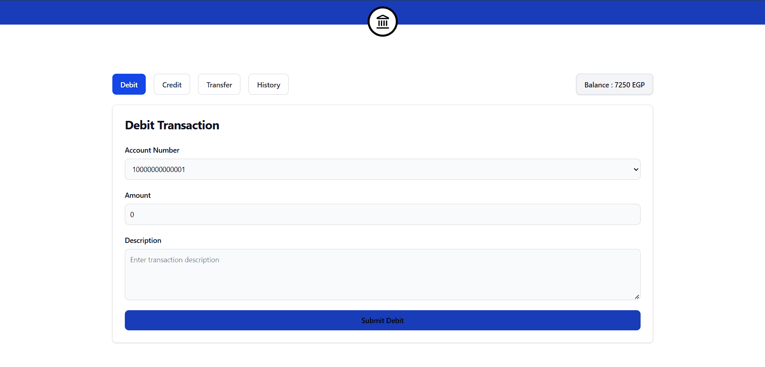Click the Balance : 7250 EGP badge

coord(614,84)
